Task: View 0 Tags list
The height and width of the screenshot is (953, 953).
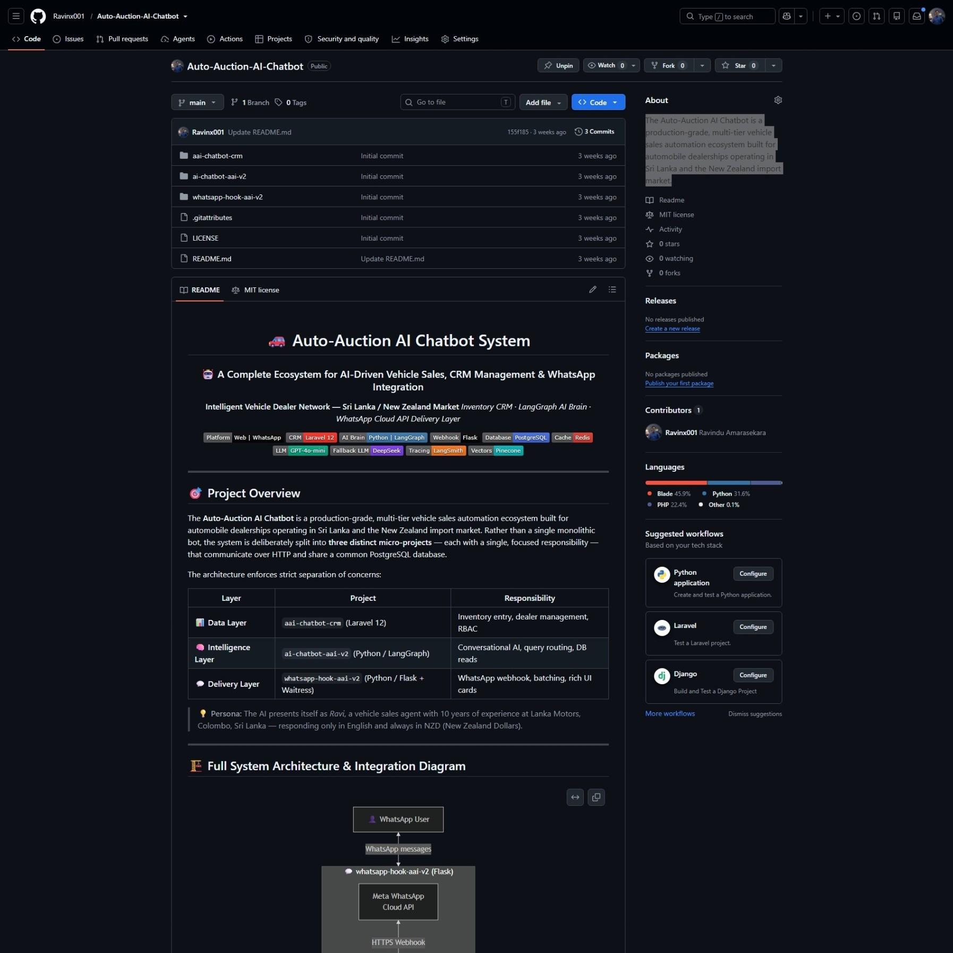Action: pos(291,103)
